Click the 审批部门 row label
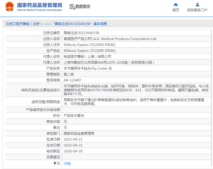Image resolution: width=213 pixels, height=169 pixels. point(53,134)
